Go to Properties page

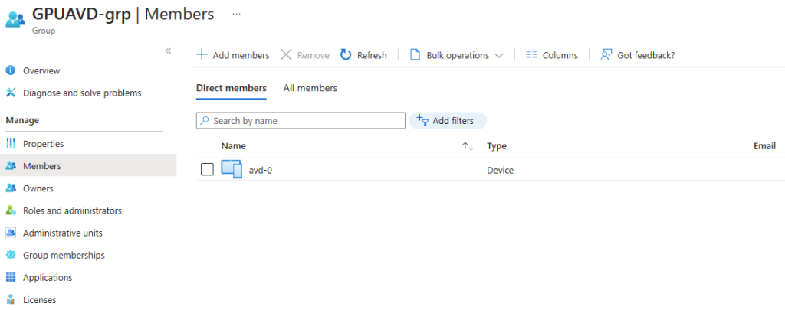click(x=44, y=143)
